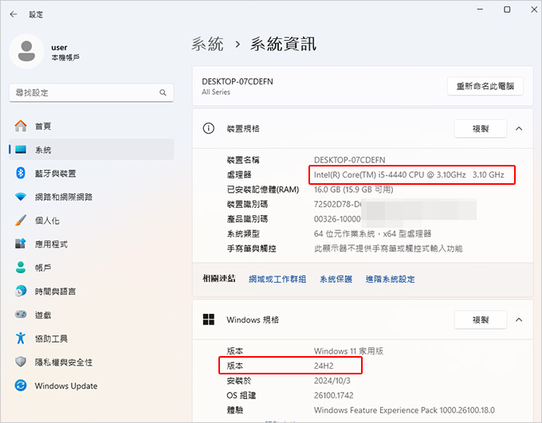Screen dimensions: 542x423
Task: Click the home icon for 首頁
Action: click(21, 126)
